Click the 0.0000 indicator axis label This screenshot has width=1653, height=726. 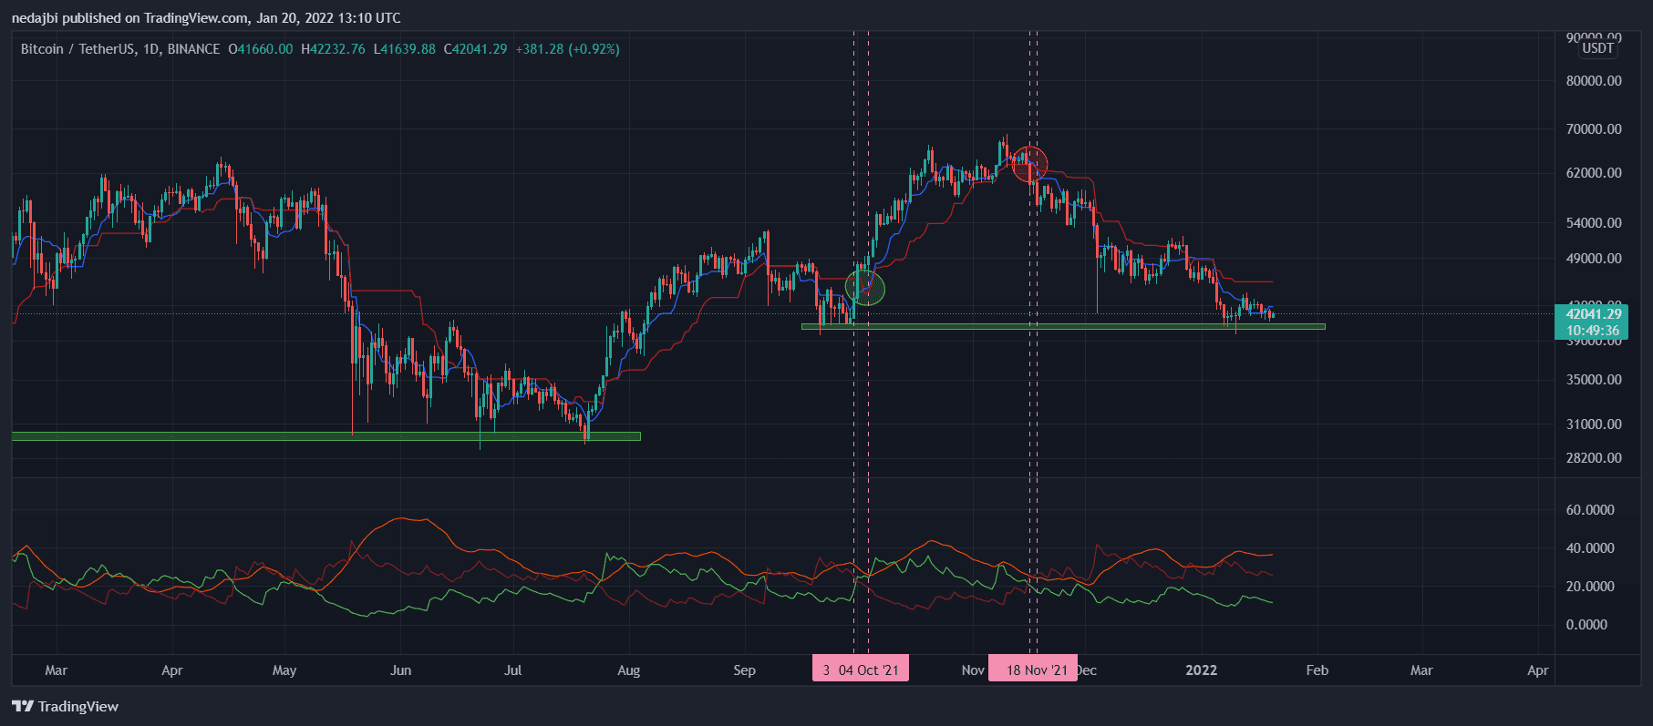pos(1586,625)
